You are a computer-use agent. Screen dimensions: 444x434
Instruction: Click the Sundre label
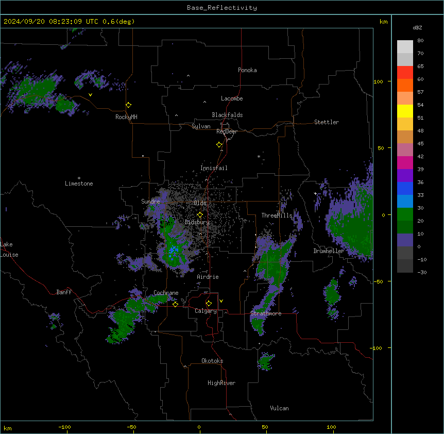point(150,202)
